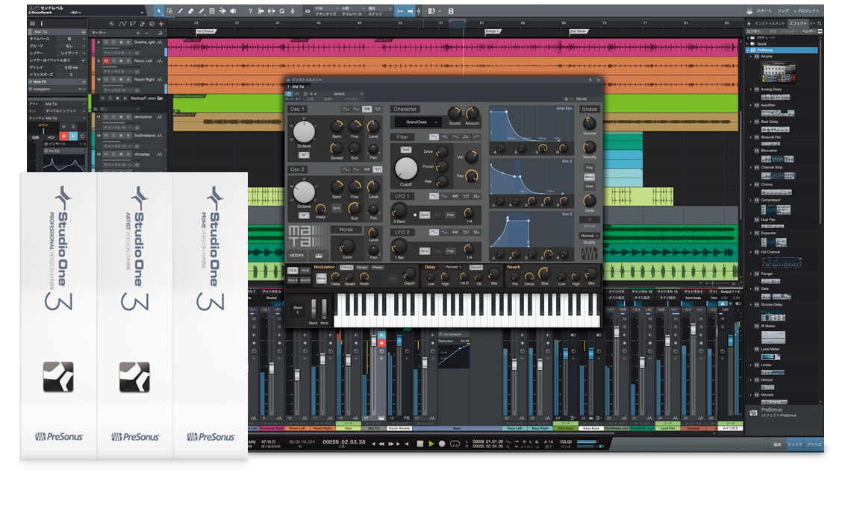This screenshot has height=510, width=851.
Task: Click the RP button under Osc 1
Action: pos(304,155)
